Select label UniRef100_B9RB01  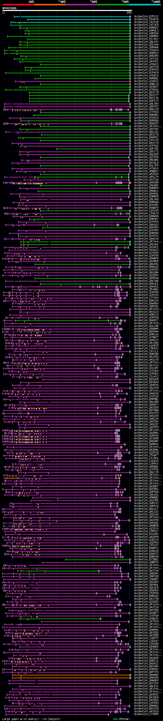pos(146,78)
